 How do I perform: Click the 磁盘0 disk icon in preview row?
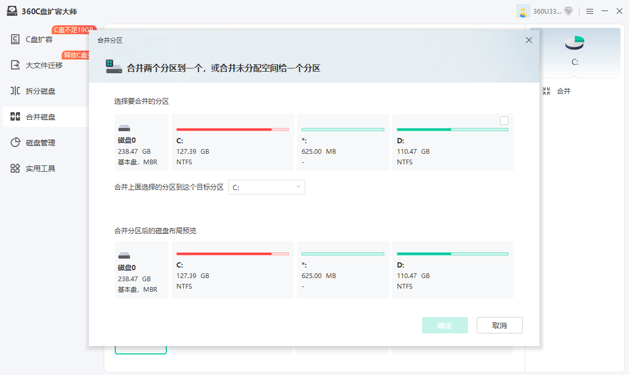tap(124, 256)
